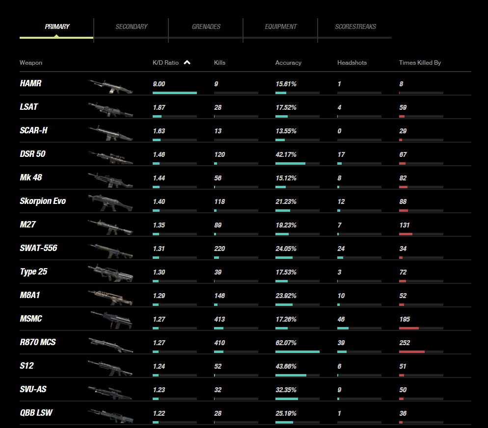Sort table by Kills column
The height and width of the screenshot is (428, 488).
[x=219, y=63]
